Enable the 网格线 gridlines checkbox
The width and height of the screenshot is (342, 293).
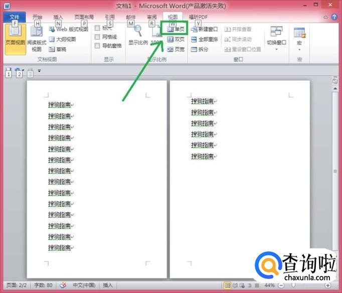click(x=97, y=37)
